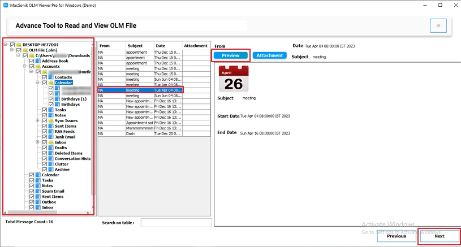Expand the Sync Issues node
This screenshot has width=461, height=247.
coord(38,120)
